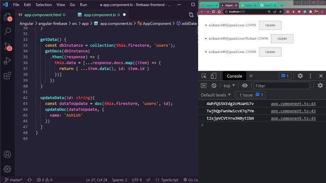Open the Manage gear in VS Code
This screenshot has width=326, height=183.
[7, 169]
